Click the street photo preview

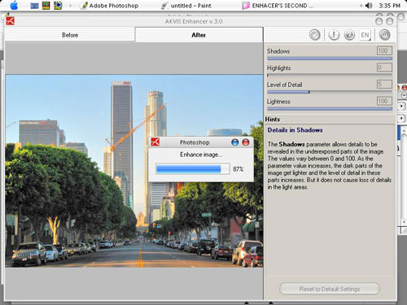[x=134, y=172]
